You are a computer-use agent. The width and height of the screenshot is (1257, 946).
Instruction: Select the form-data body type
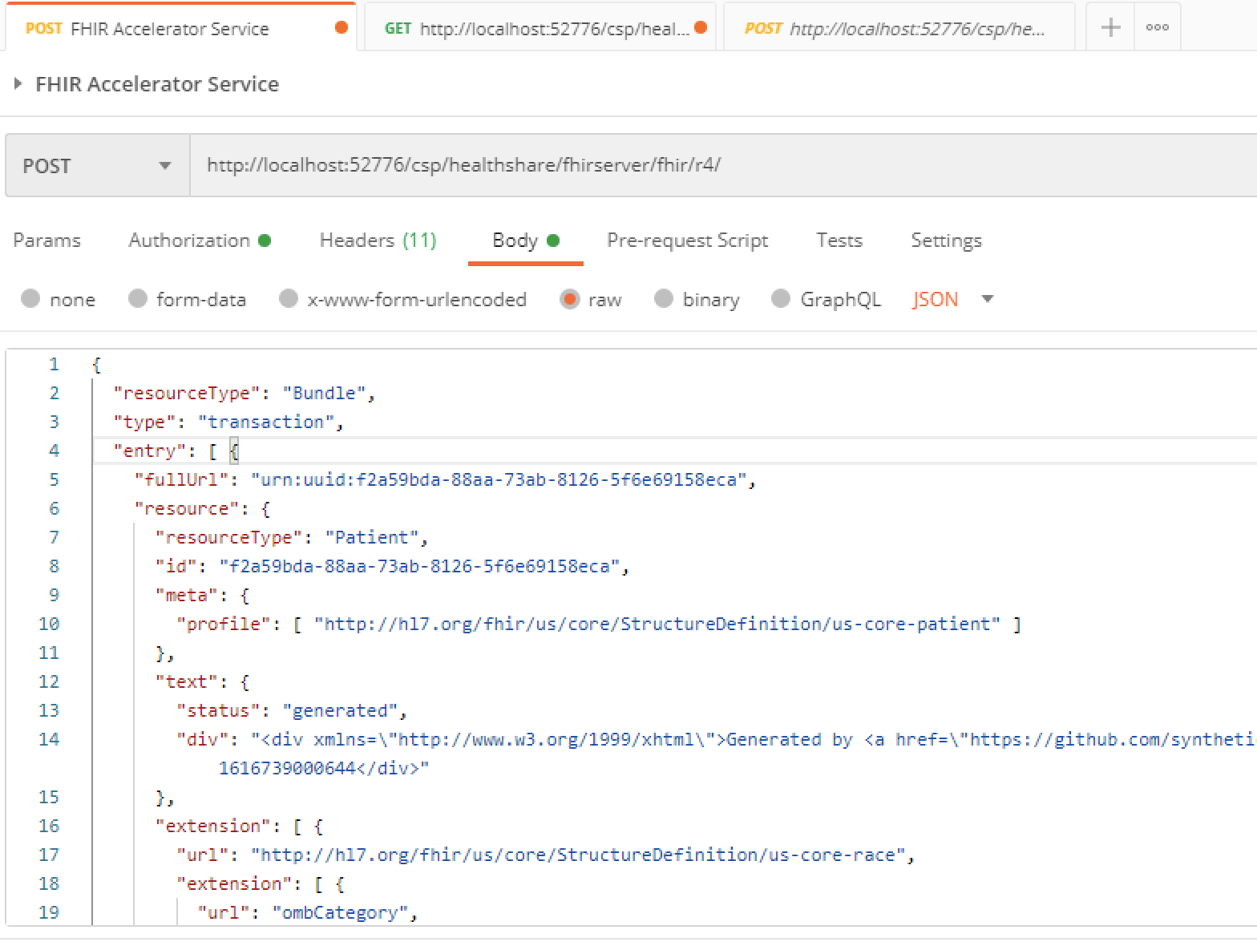[138, 299]
